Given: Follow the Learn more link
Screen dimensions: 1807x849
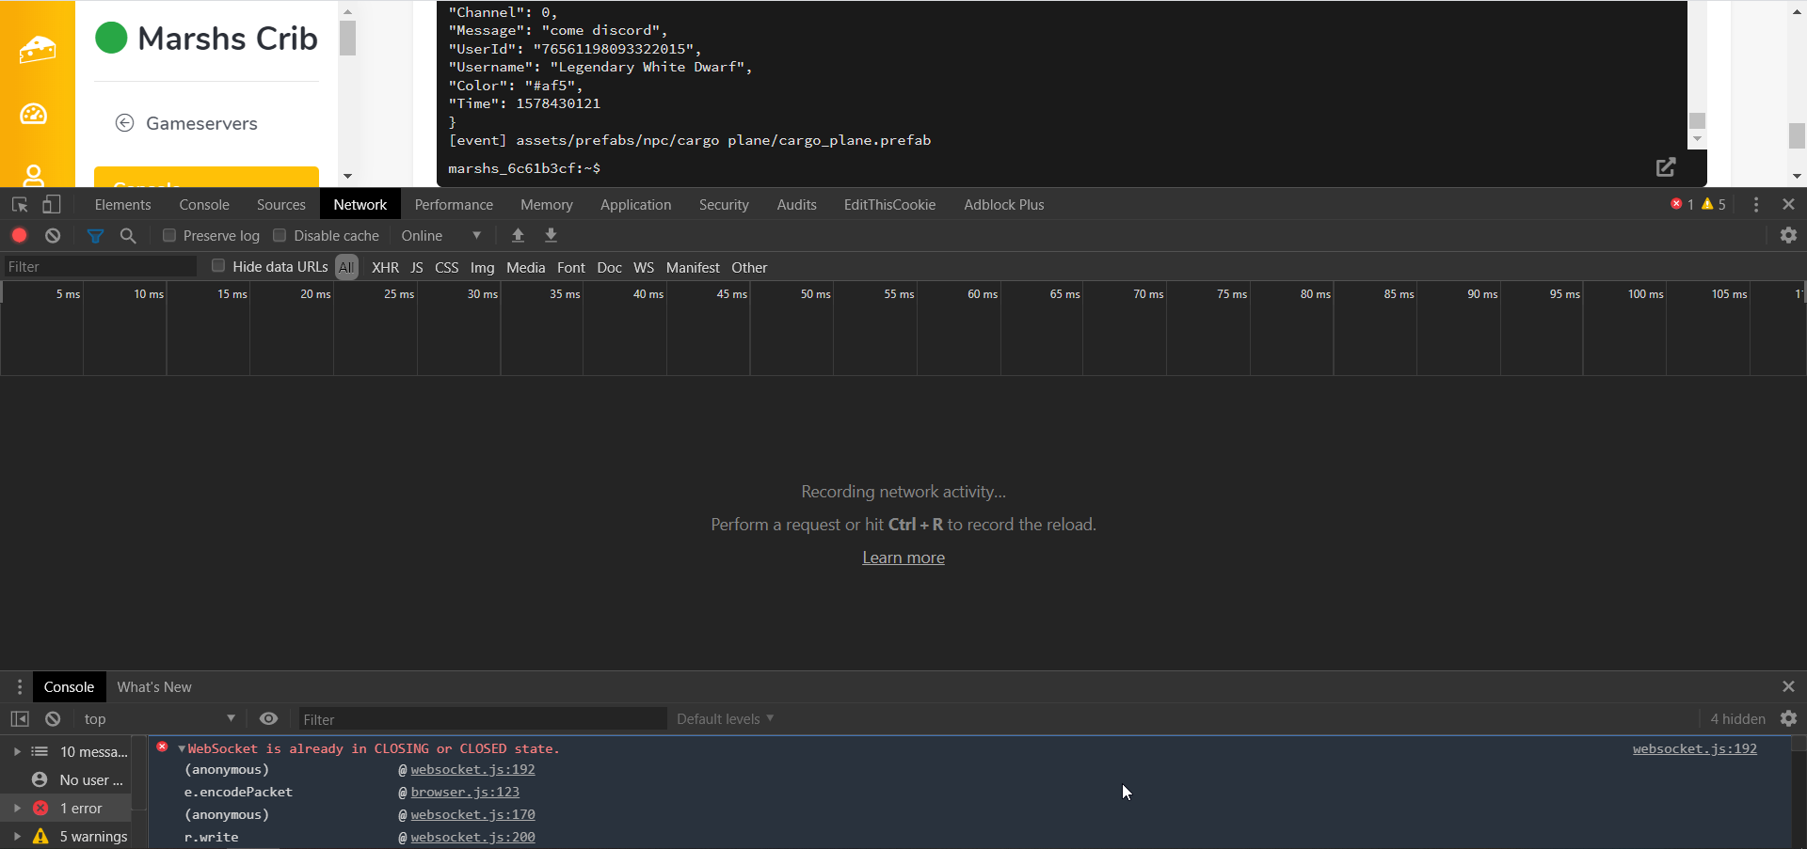Looking at the screenshot, I should tap(903, 558).
